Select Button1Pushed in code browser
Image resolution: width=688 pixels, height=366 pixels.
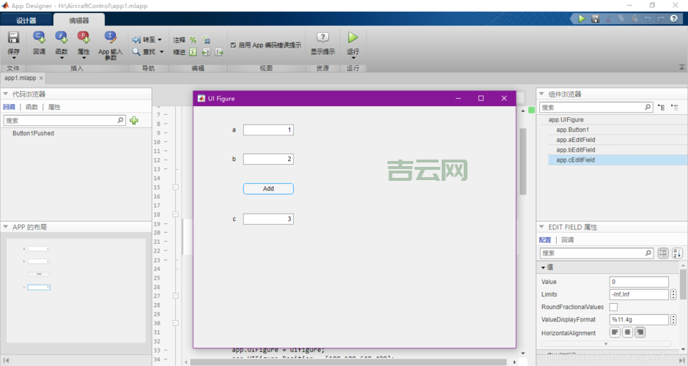point(34,133)
